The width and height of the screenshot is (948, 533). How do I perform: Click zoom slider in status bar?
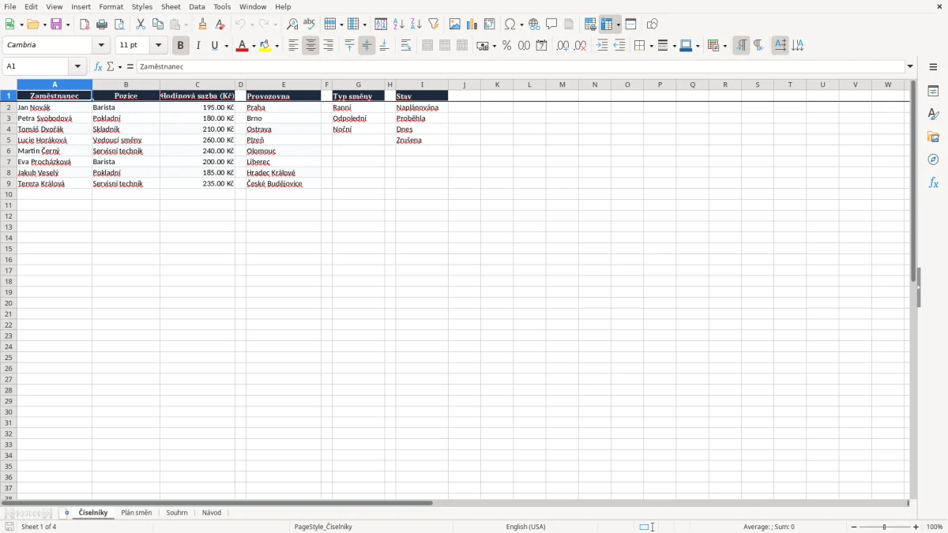pyautogui.click(x=885, y=527)
